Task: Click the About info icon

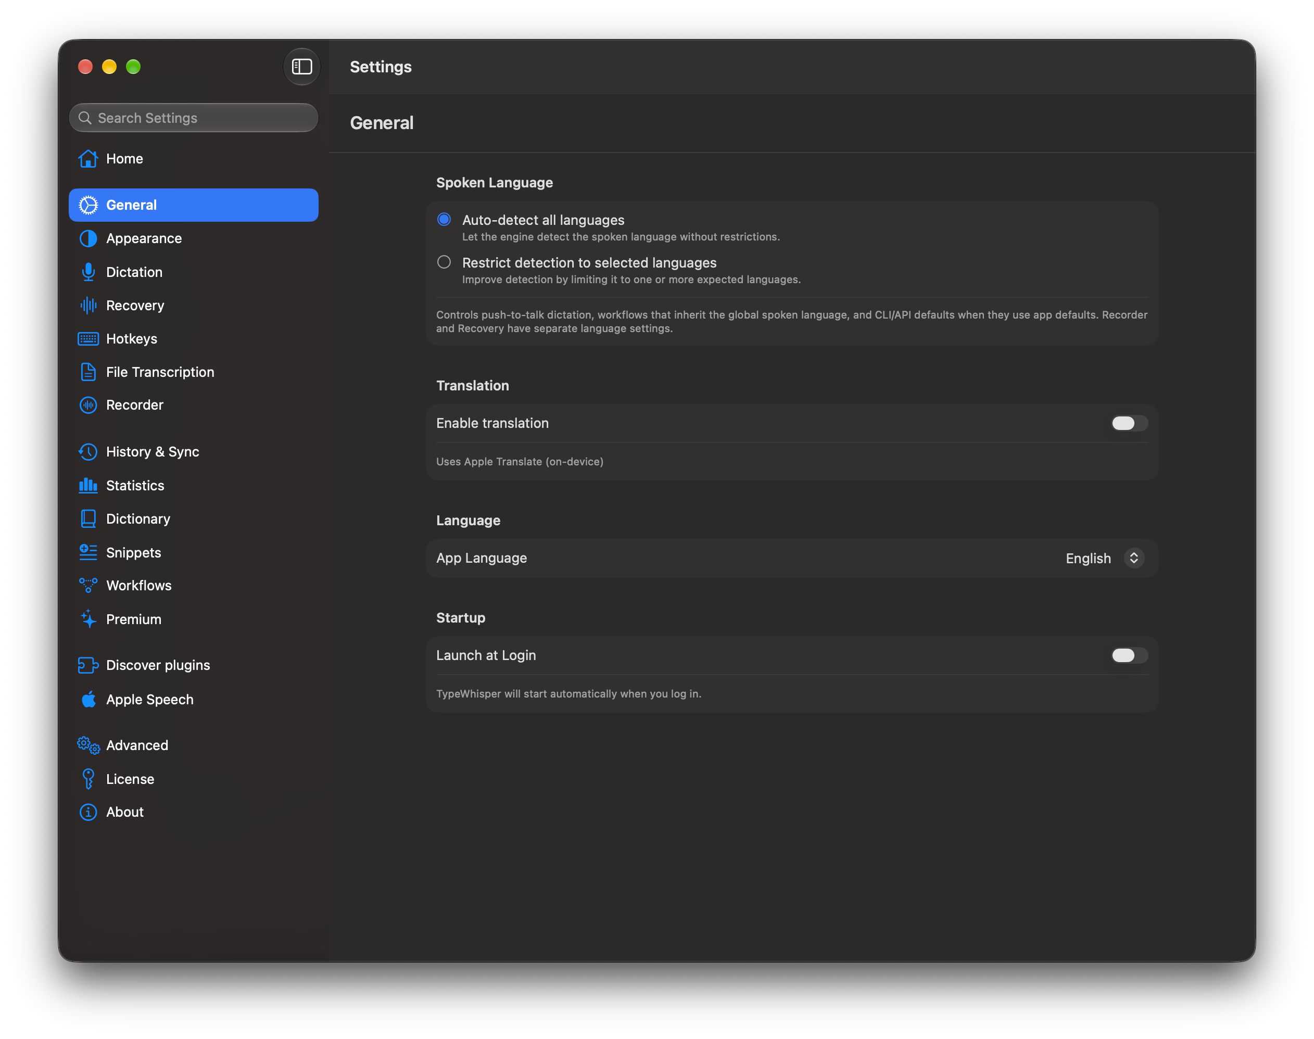Action: 88,812
